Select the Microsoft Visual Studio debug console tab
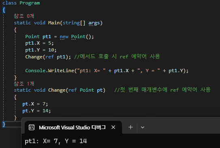This screenshot has height=148, width=220. [x=73, y=127]
